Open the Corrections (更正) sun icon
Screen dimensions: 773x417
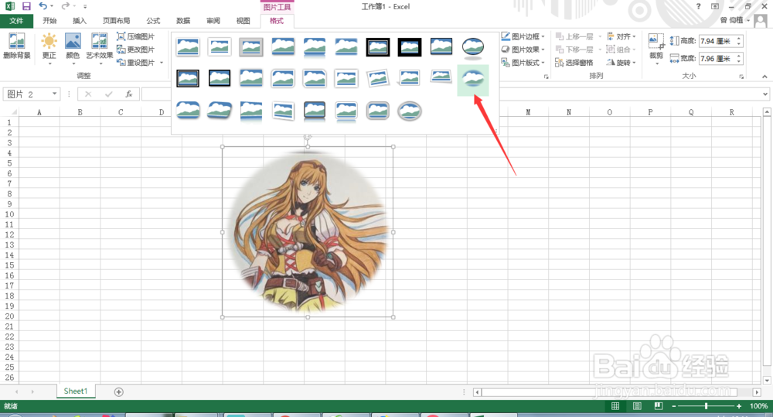coord(49,48)
